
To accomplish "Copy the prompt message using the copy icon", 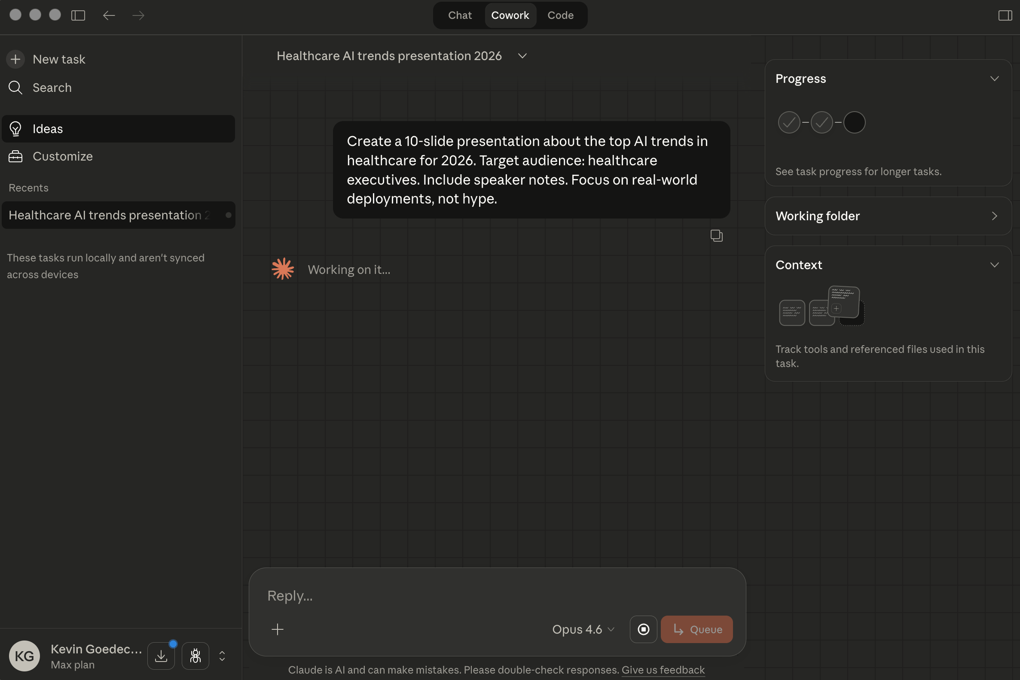I will tap(716, 236).
